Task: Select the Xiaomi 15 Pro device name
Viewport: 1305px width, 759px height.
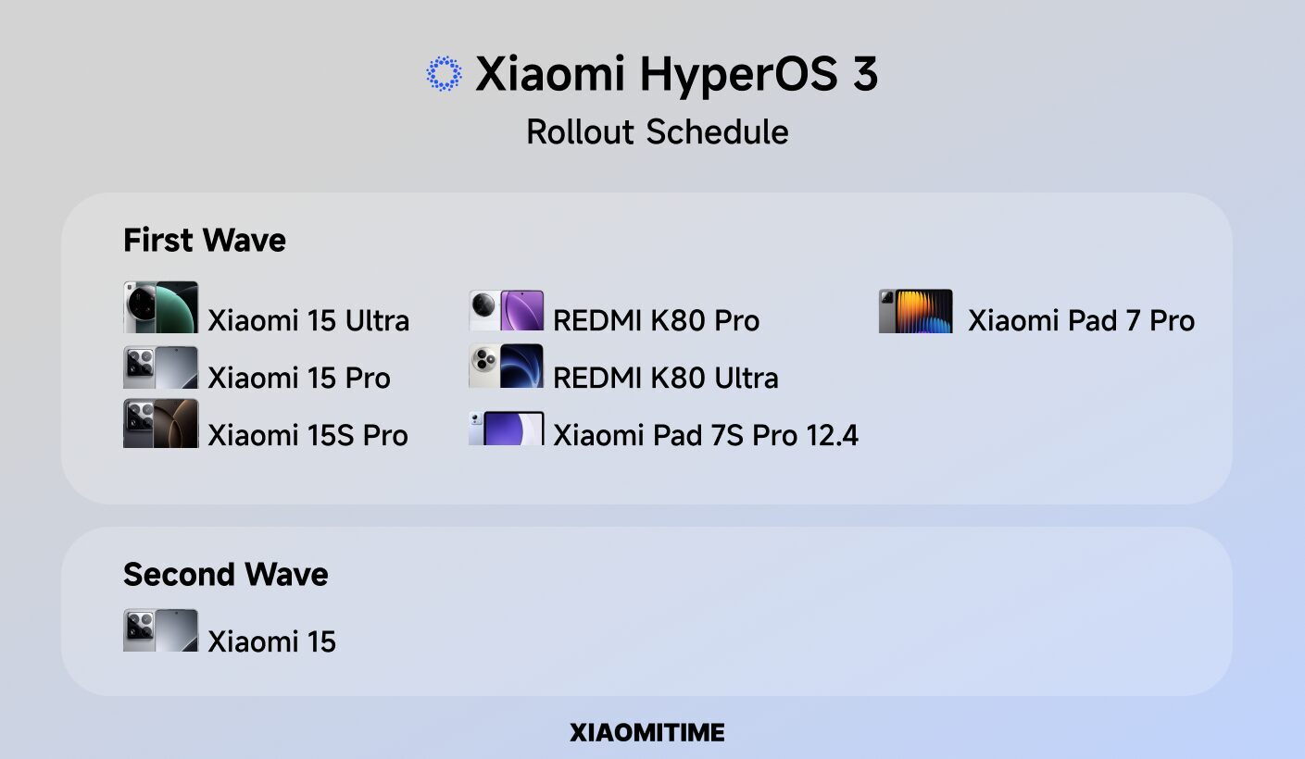Action: [299, 378]
